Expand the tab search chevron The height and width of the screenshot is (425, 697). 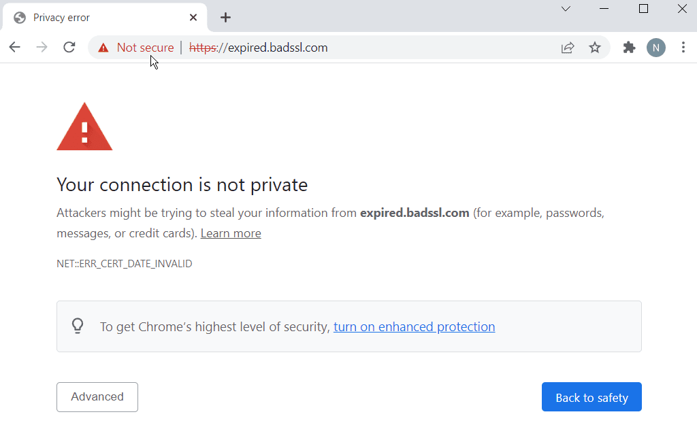point(566,9)
